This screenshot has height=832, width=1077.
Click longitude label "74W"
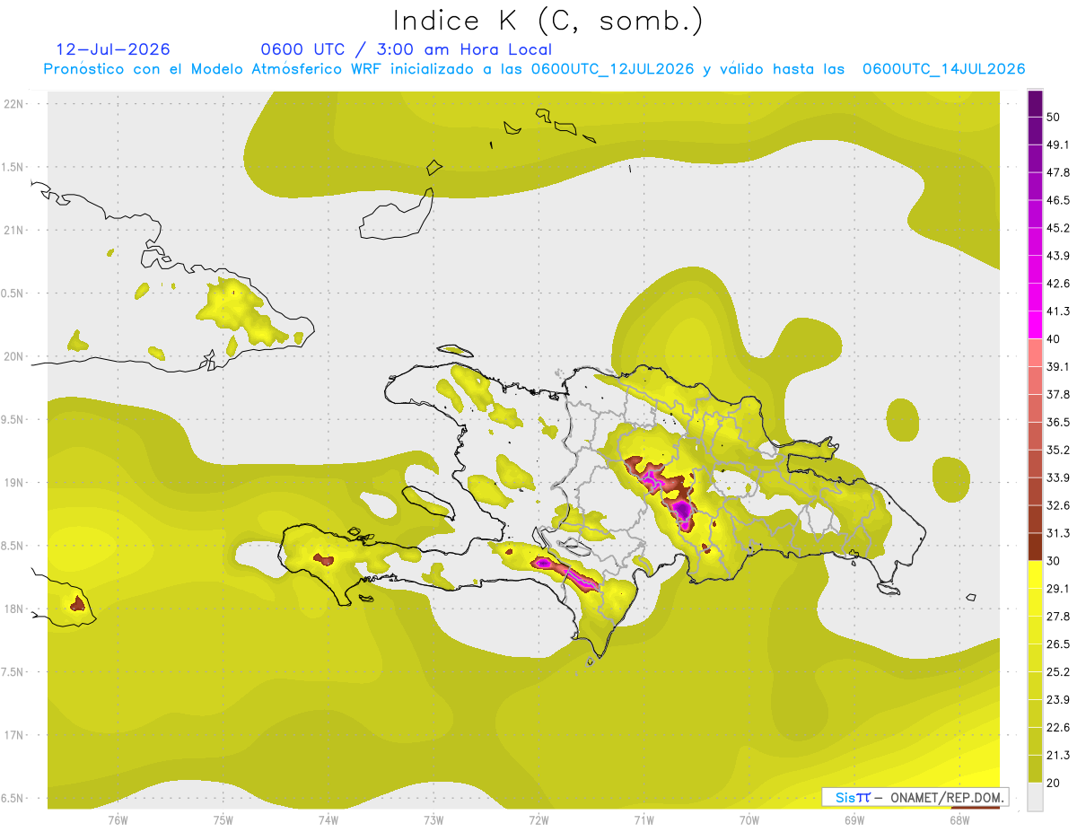point(328,819)
